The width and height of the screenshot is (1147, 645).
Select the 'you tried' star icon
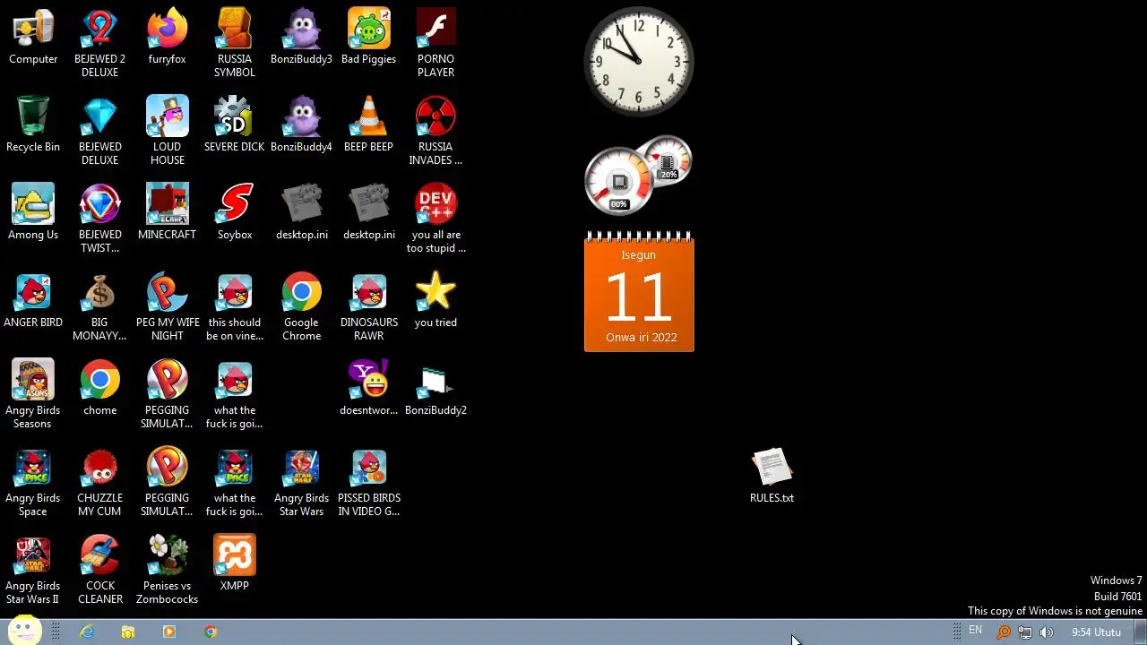(x=436, y=301)
